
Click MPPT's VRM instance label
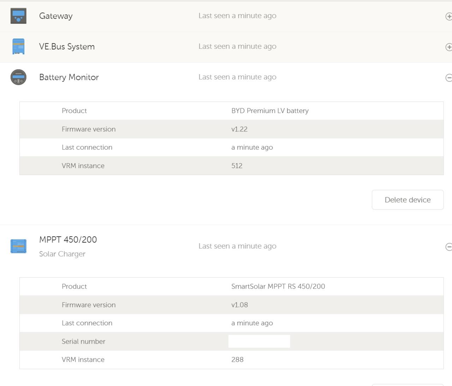(x=83, y=360)
